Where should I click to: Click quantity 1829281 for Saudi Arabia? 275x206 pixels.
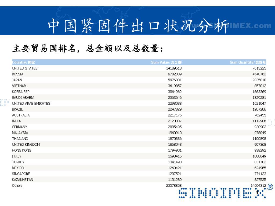(259, 98)
